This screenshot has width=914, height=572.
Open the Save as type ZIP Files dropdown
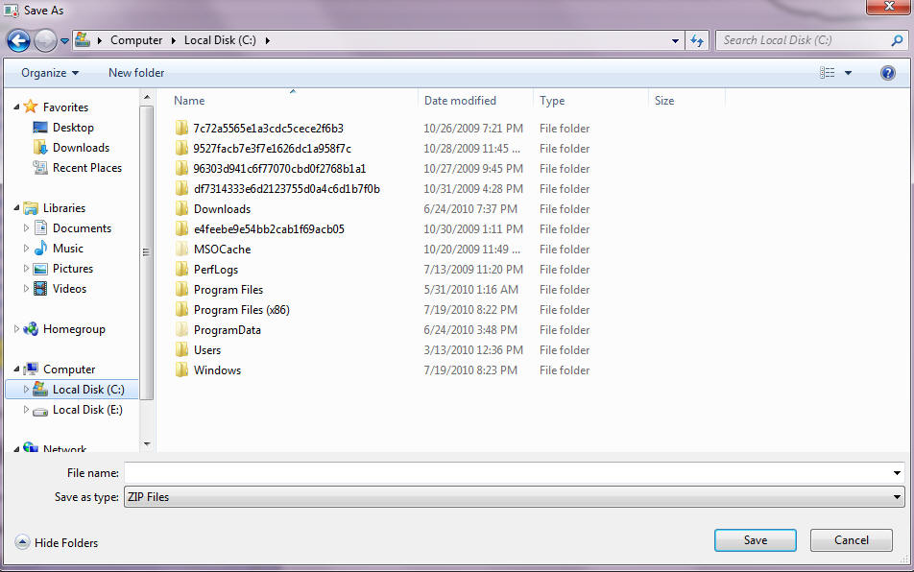pyautogui.click(x=515, y=497)
